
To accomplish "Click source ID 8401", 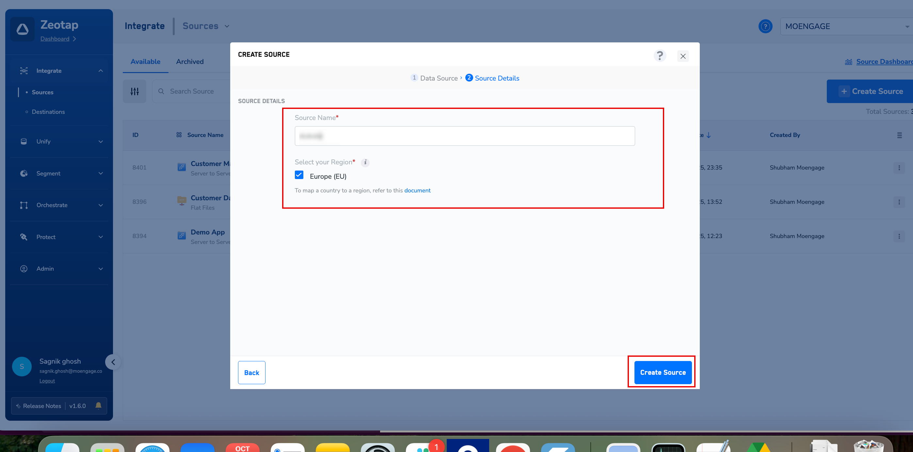I will tap(139, 168).
